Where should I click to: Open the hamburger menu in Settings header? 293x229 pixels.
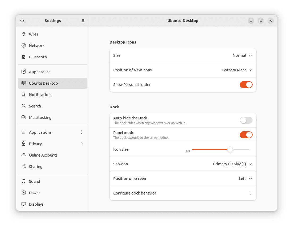pos(83,21)
